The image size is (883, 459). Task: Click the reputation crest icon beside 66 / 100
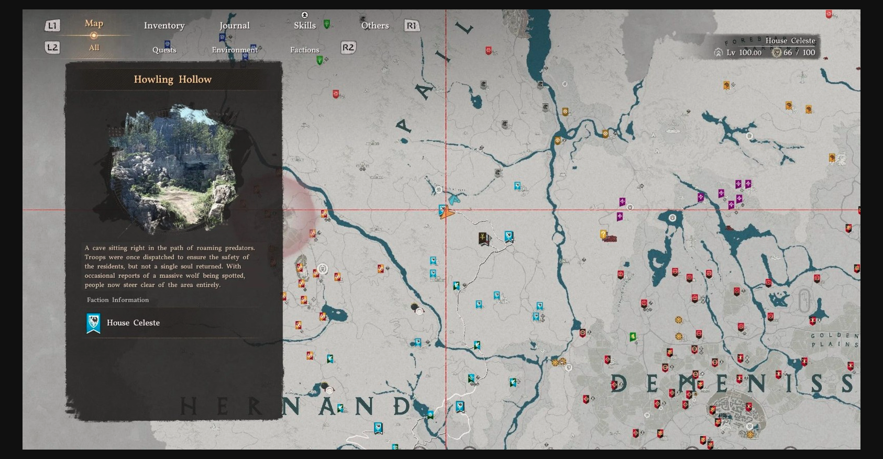click(x=776, y=52)
